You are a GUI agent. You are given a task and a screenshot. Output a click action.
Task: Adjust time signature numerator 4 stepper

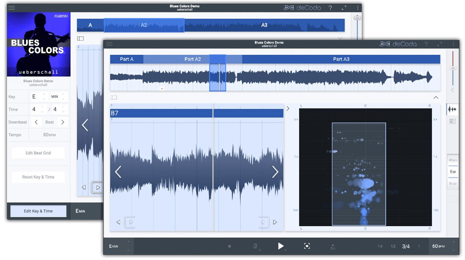(x=39, y=109)
